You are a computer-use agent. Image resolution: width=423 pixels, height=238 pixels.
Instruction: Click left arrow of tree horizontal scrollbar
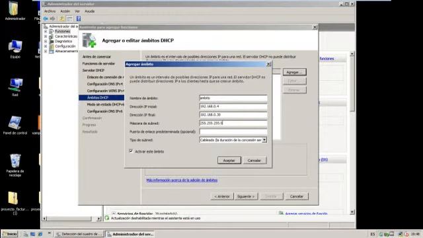45,219
